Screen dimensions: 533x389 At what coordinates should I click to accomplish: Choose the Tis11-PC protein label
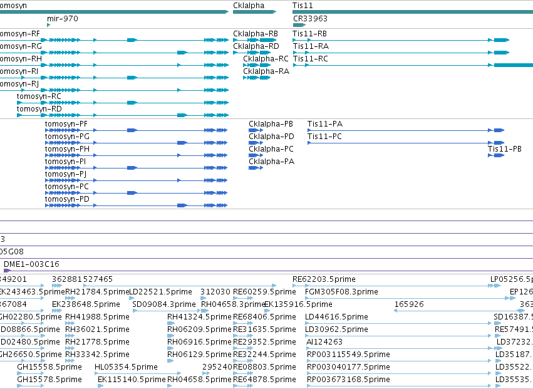pos(324,137)
